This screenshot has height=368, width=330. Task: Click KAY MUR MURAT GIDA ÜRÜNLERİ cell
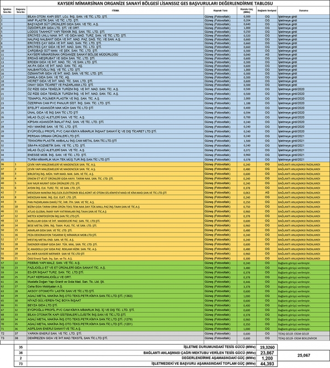116,183
